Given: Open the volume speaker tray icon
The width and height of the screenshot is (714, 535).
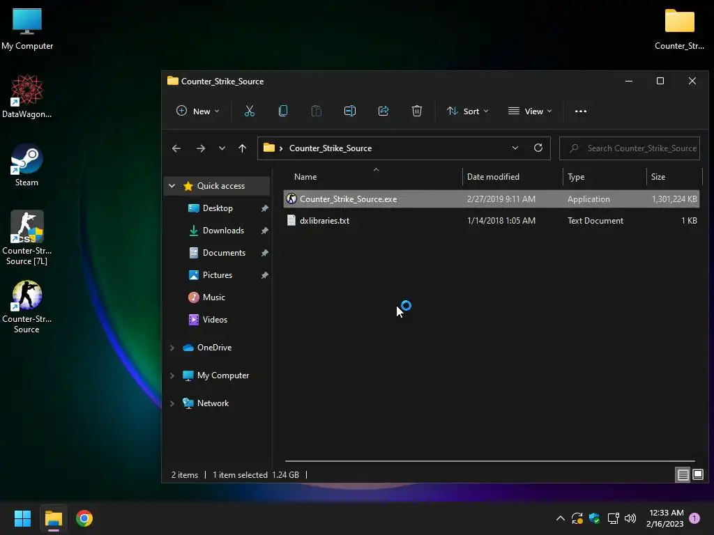Looking at the screenshot, I should point(630,518).
